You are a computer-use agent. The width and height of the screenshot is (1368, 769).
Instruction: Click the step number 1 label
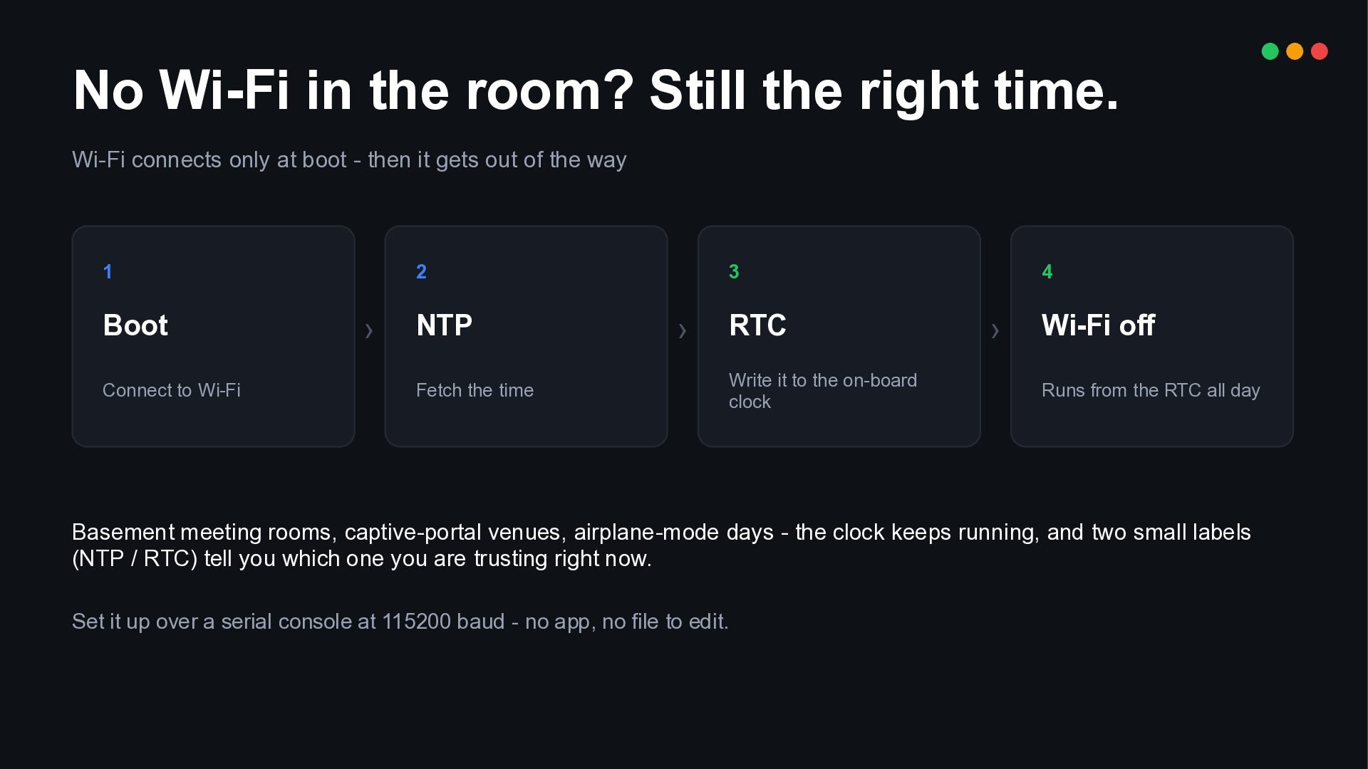[108, 271]
